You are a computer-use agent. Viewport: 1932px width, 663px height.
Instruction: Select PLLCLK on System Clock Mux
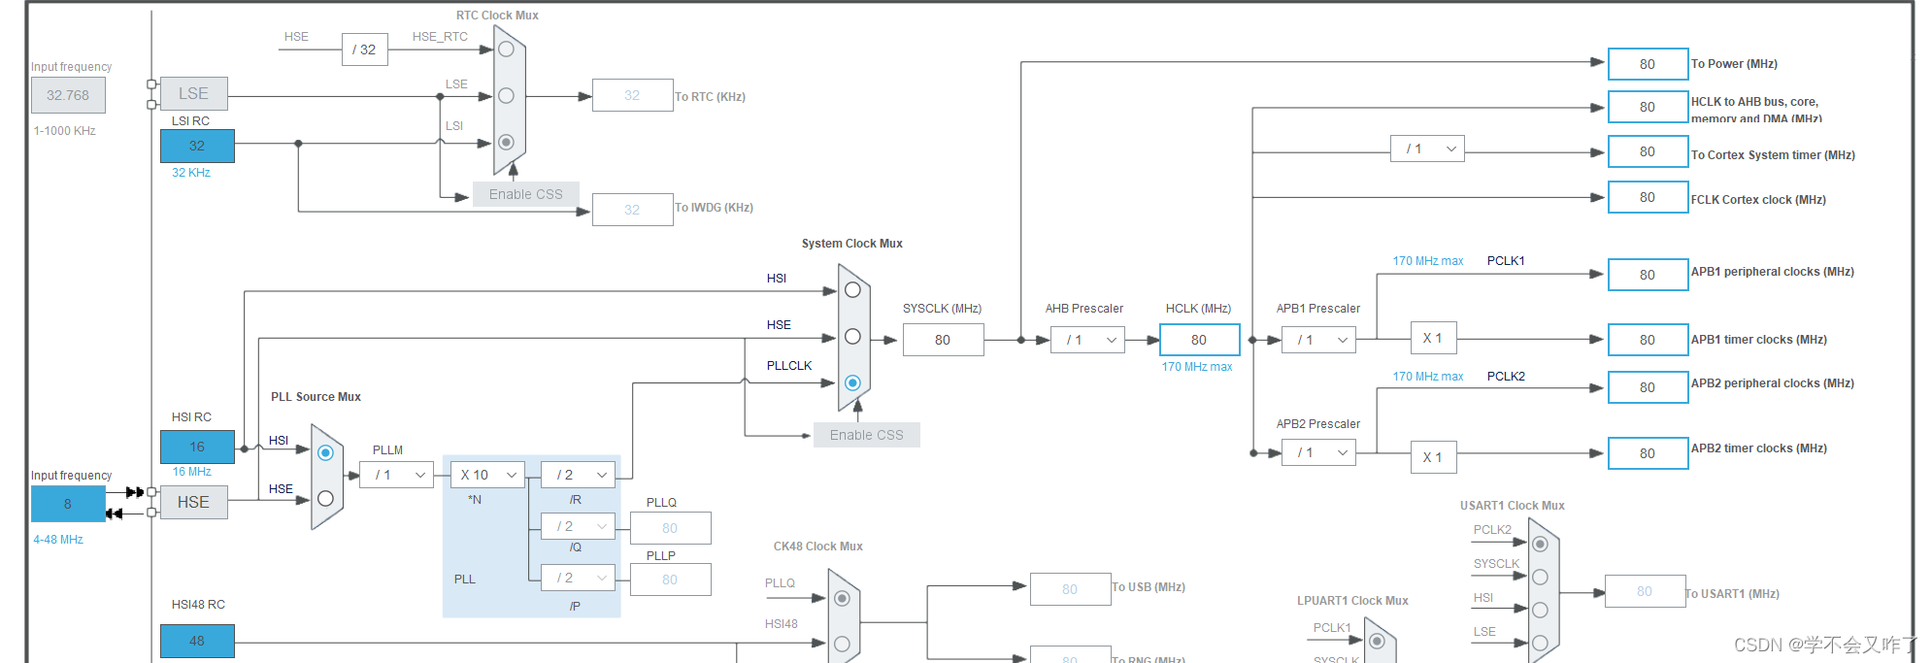pyautogui.click(x=852, y=382)
